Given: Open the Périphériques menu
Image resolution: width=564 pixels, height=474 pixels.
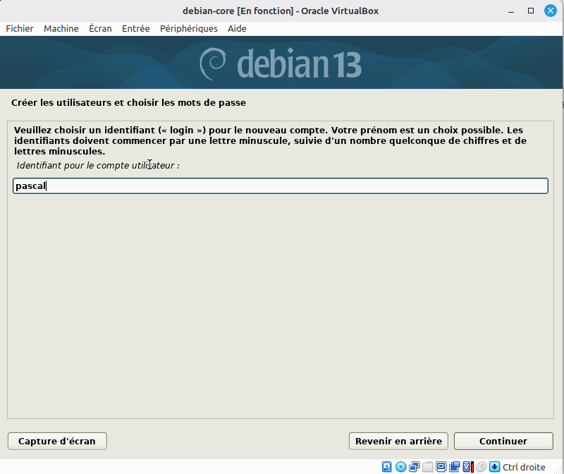Looking at the screenshot, I should (188, 28).
